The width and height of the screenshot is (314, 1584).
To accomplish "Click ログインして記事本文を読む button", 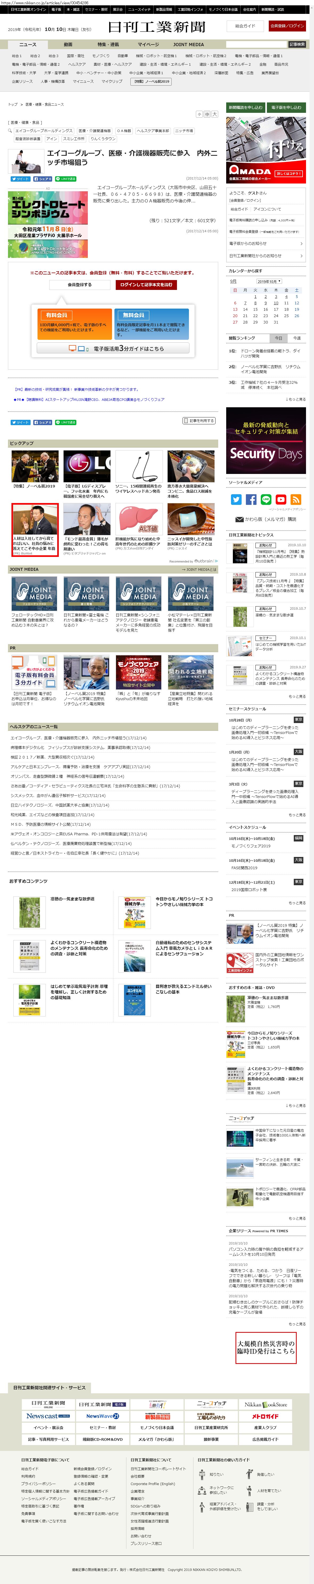I will 147,285.
